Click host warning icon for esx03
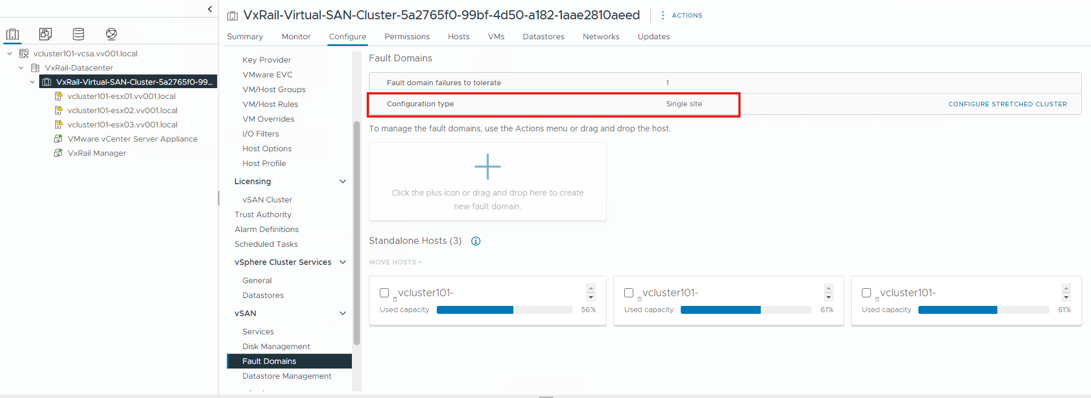 point(58,125)
